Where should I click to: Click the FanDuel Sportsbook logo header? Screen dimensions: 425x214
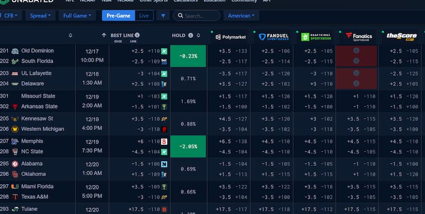(x=273, y=37)
